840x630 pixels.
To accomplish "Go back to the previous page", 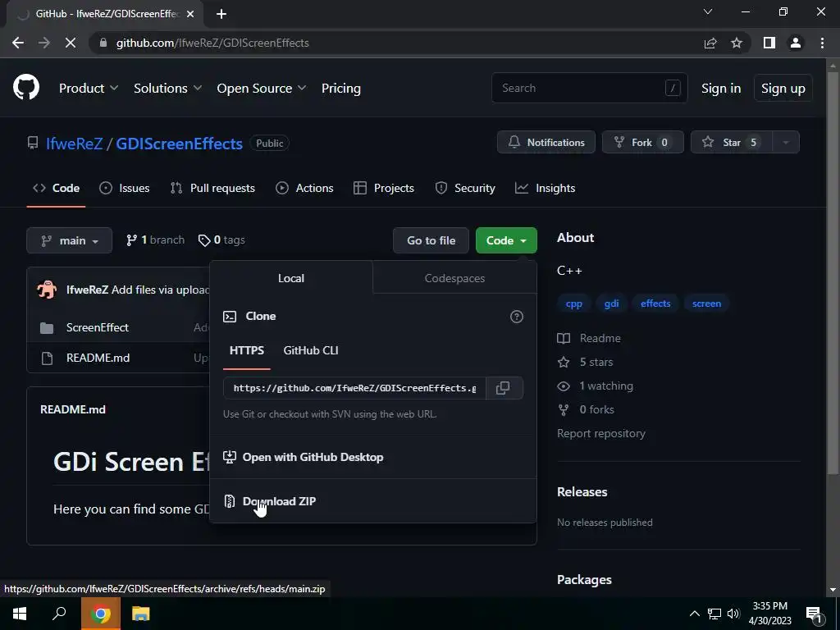I will (18, 43).
